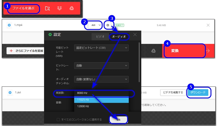Browse files with the folder search icon

(x=47, y=8)
